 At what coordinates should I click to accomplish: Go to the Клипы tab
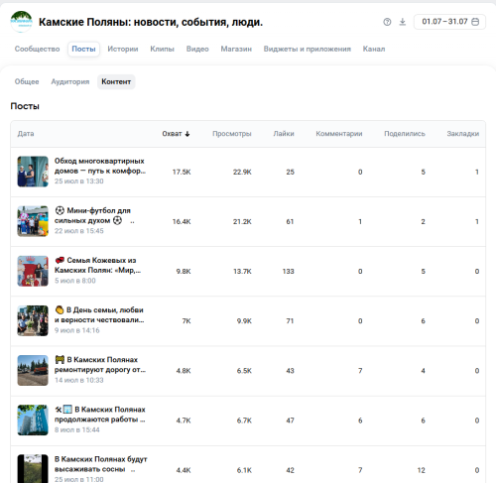[x=162, y=49]
